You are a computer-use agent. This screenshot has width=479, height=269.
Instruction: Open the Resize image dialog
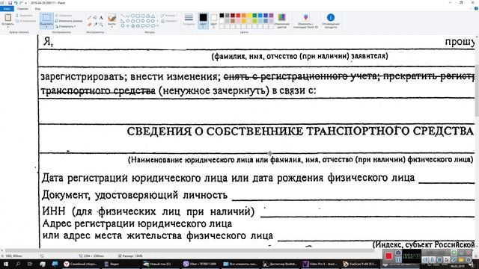click(x=69, y=21)
